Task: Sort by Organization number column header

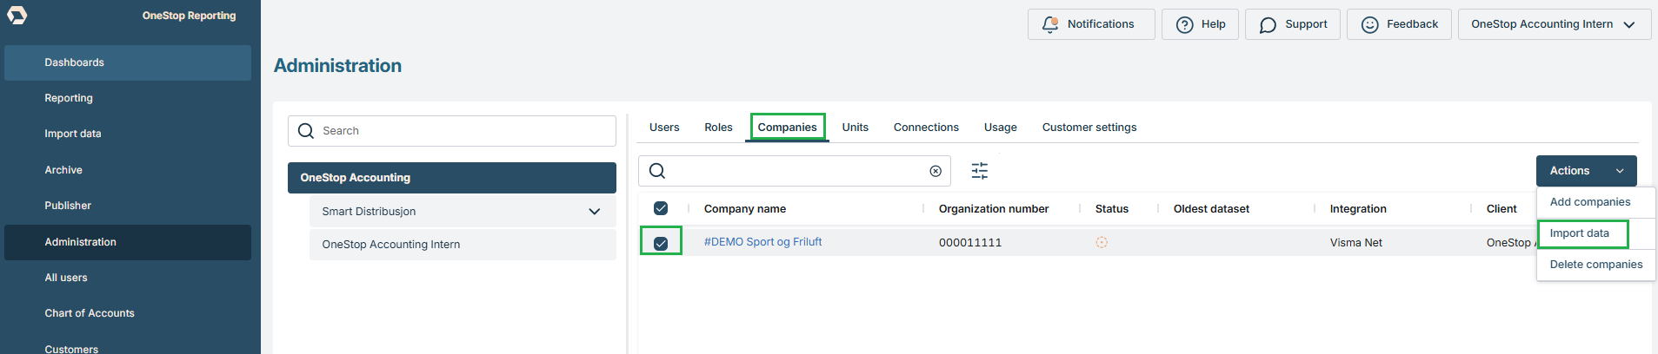Action: 993,209
